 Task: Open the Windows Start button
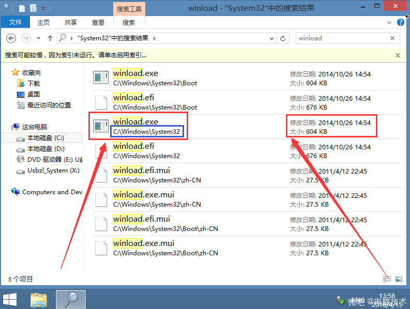pyautogui.click(x=10, y=299)
